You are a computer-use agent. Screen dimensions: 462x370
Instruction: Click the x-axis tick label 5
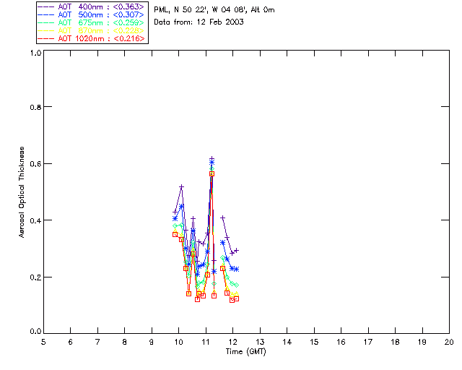43,342
